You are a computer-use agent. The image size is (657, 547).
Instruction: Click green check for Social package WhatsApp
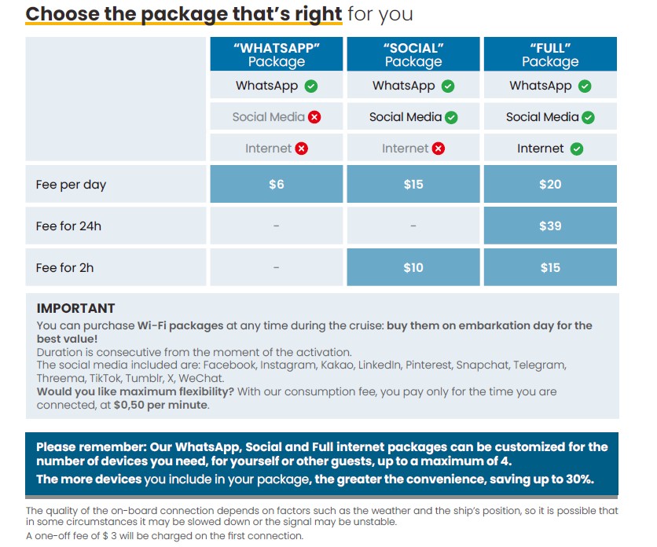click(448, 86)
